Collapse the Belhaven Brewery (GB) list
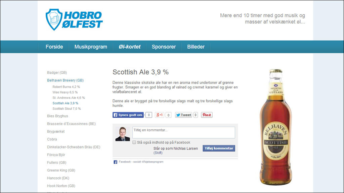 click(x=65, y=80)
